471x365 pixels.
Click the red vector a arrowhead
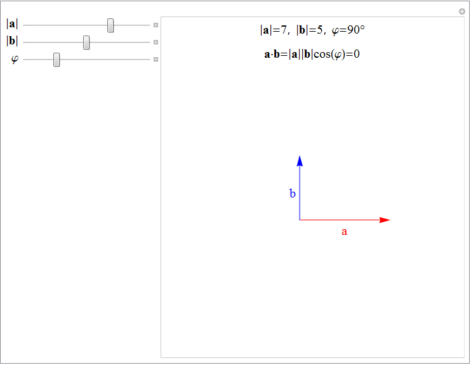(x=385, y=220)
